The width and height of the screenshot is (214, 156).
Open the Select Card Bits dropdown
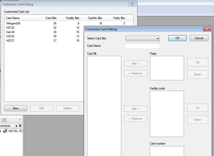143,38
